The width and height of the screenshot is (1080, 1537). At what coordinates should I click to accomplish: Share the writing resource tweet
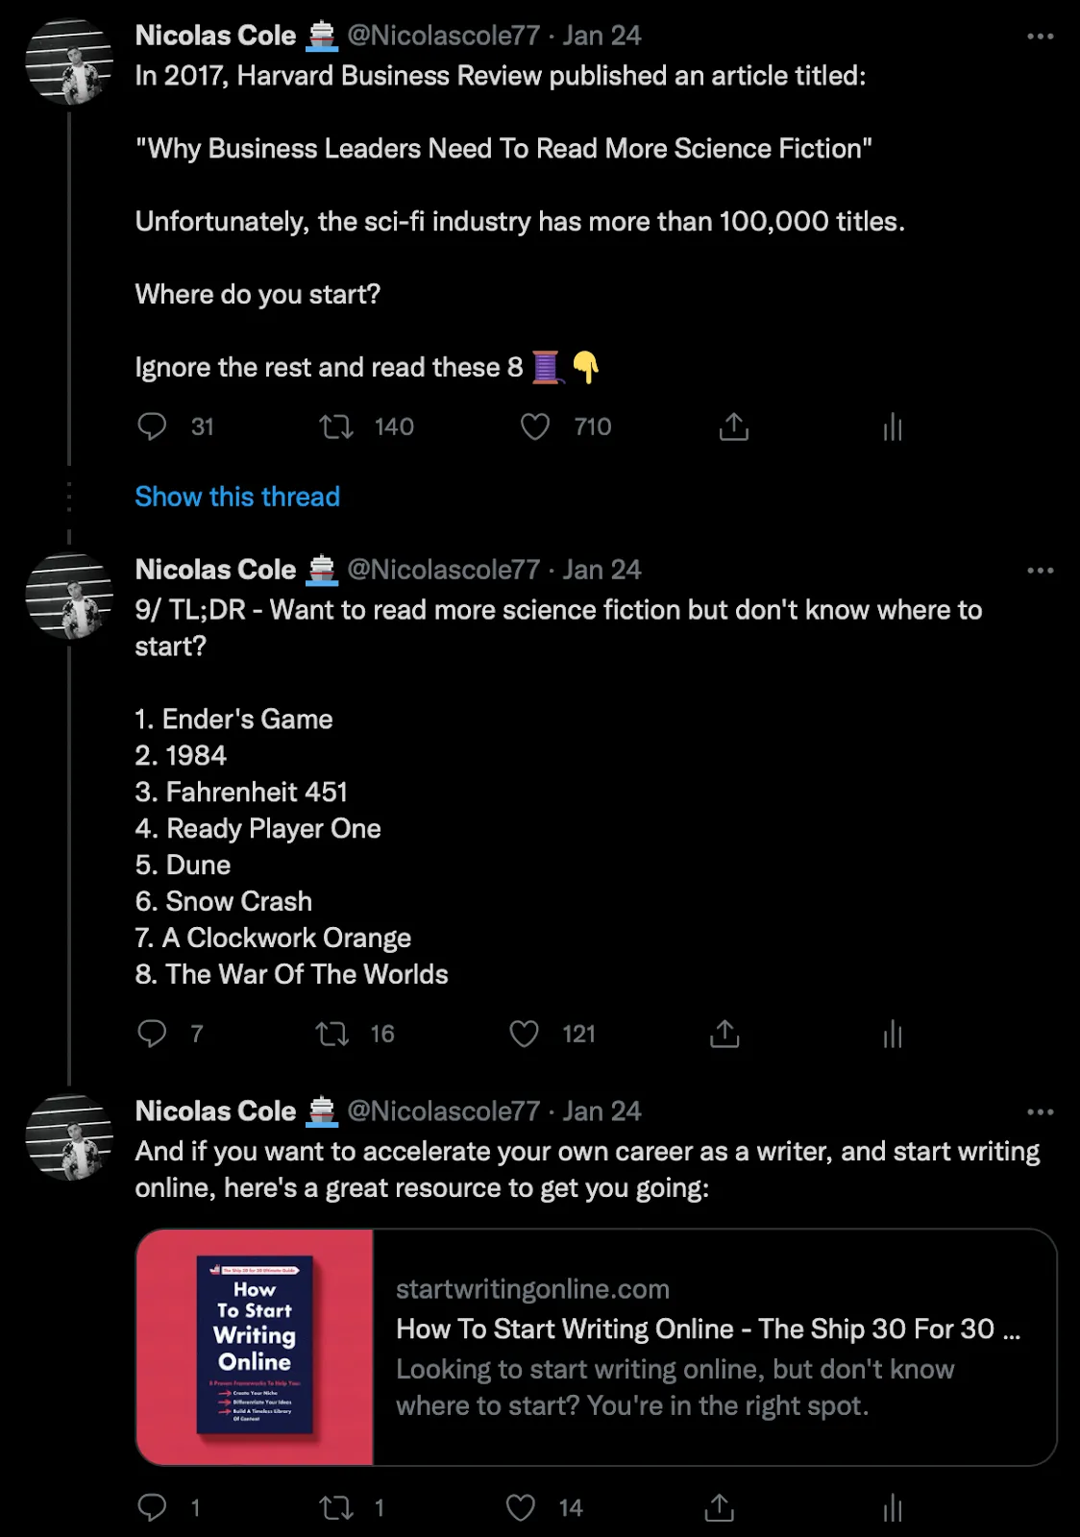coord(719,1508)
